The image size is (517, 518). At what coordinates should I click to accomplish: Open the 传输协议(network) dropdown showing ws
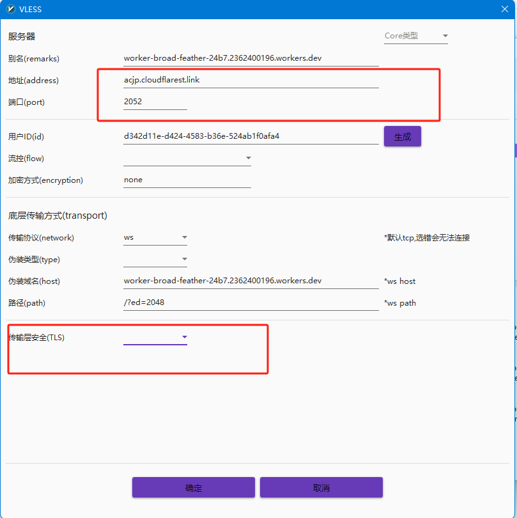pos(155,237)
